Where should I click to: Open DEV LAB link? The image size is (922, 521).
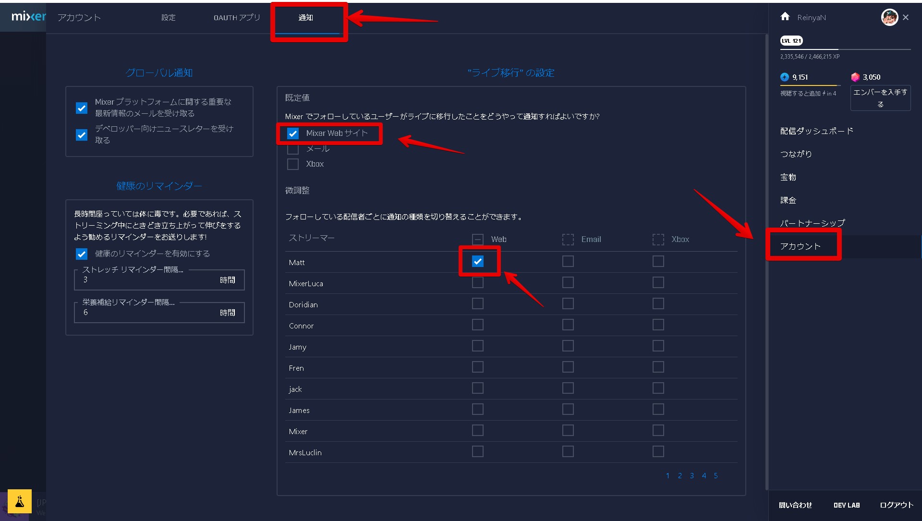(x=847, y=505)
